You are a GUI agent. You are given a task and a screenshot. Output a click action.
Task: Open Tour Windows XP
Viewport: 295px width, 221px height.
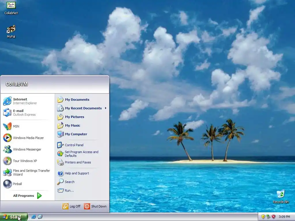[27, 161]
